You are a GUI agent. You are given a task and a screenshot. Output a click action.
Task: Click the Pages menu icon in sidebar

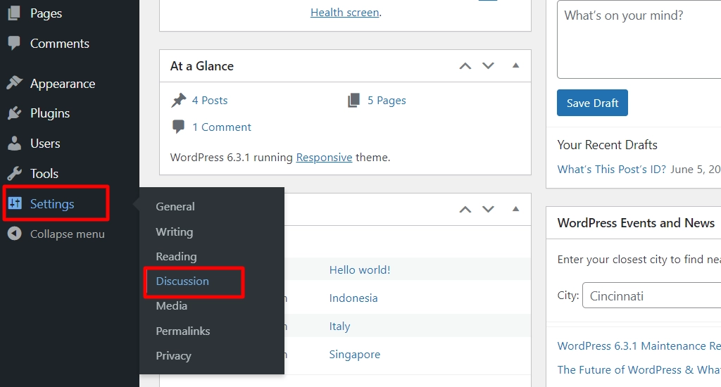pos(14,13)
